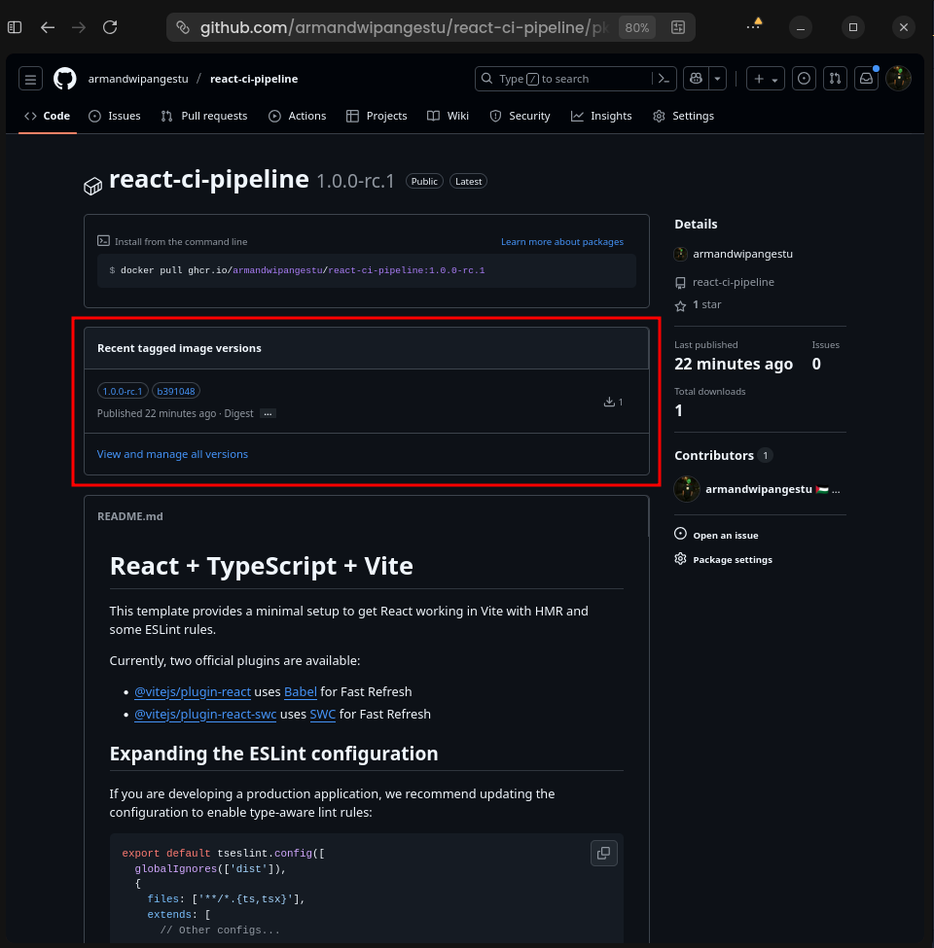The height and width of the screenshot is (948, 934).
Task: Click the download count icon for the version
Action: (x=612, y=401)
